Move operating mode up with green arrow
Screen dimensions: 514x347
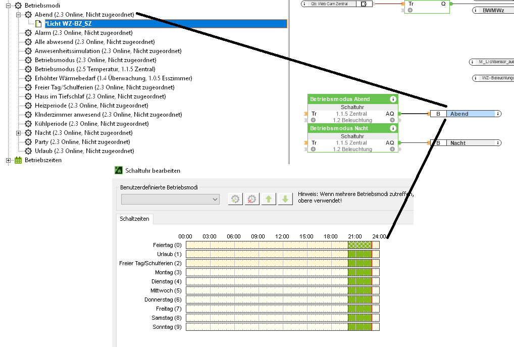[x=269, y=199]
